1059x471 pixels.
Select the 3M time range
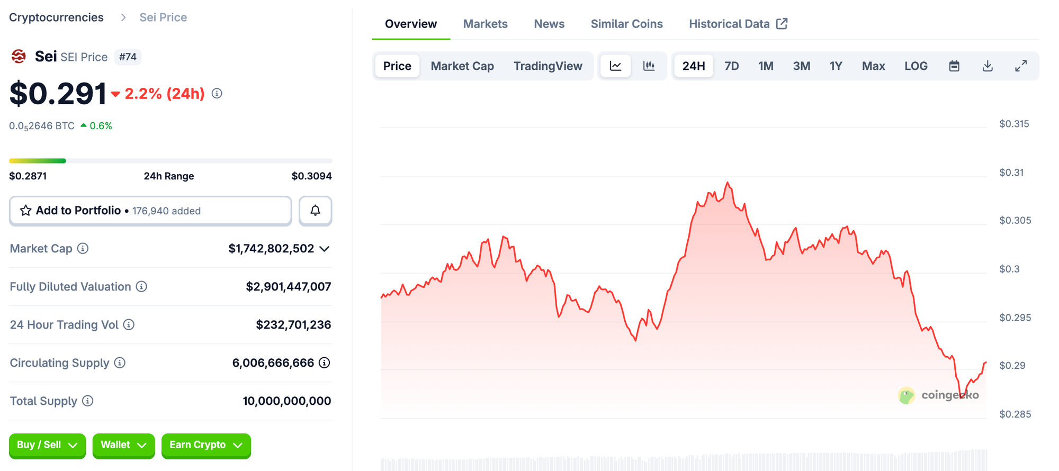801,66
